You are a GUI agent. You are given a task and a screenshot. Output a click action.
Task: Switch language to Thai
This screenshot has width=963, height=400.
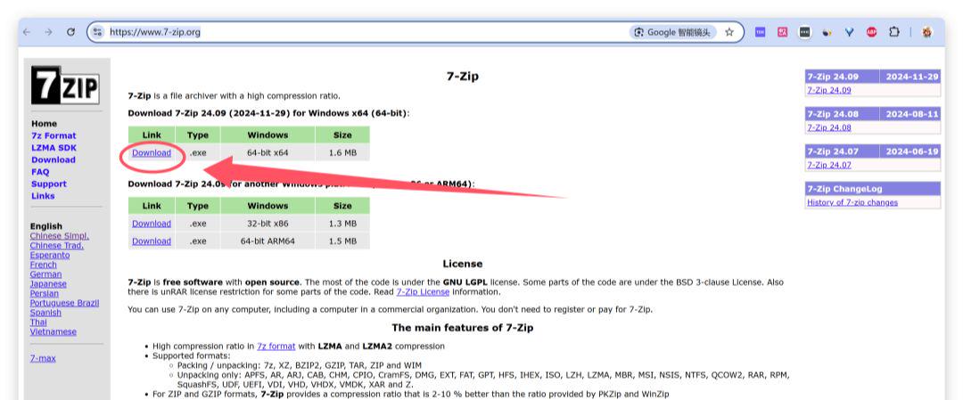coord(38,322)
